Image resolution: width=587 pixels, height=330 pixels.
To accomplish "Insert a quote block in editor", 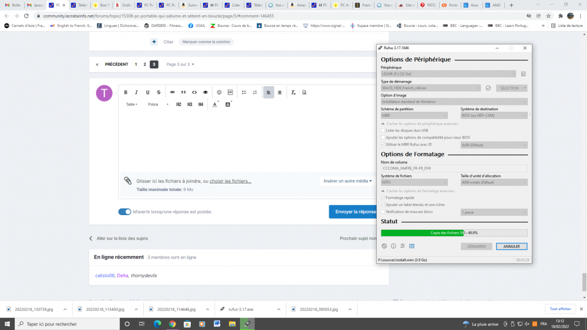I will (x=183, y=93).
